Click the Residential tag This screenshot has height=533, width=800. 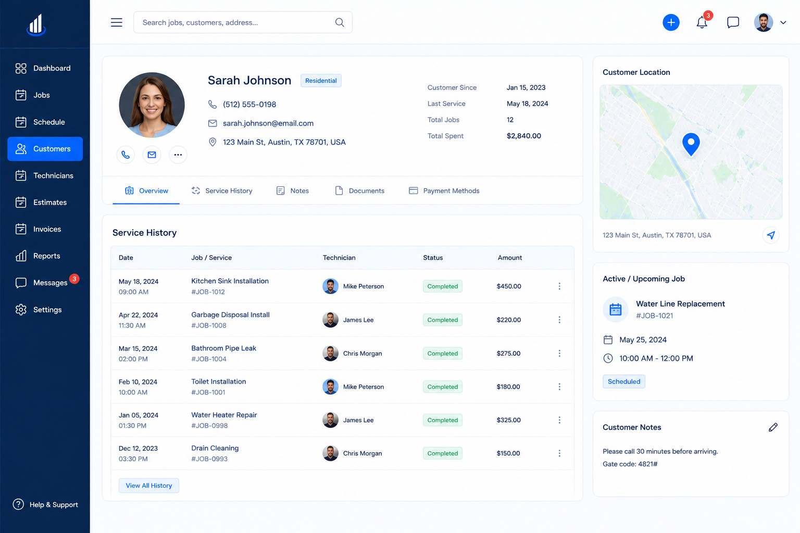point(321,81)
